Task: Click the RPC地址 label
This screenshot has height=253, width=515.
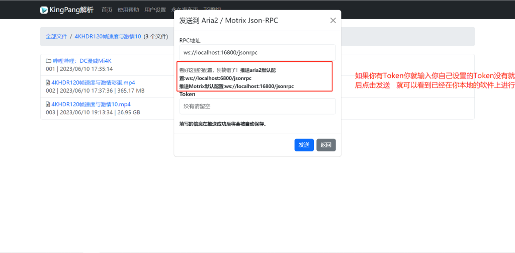Action: pyautogui.click(x=190, y=40)
